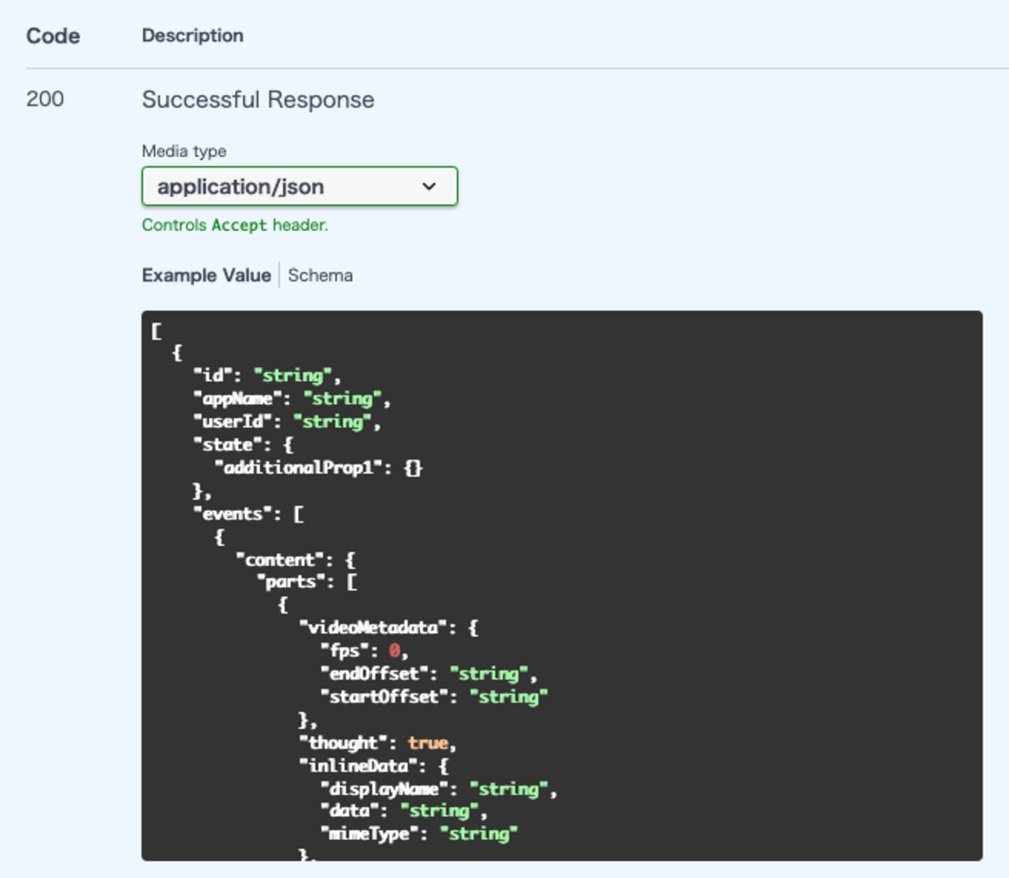
Task: Switch to the Schema tab
Action: (x=320, y=275)
